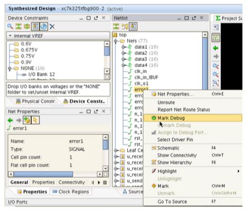Choose Report Net Route Status
This screenshot has height=213, width=248.
[193, 110]
